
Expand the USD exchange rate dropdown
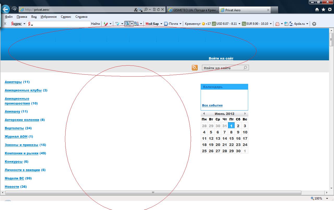click(239, 24)
